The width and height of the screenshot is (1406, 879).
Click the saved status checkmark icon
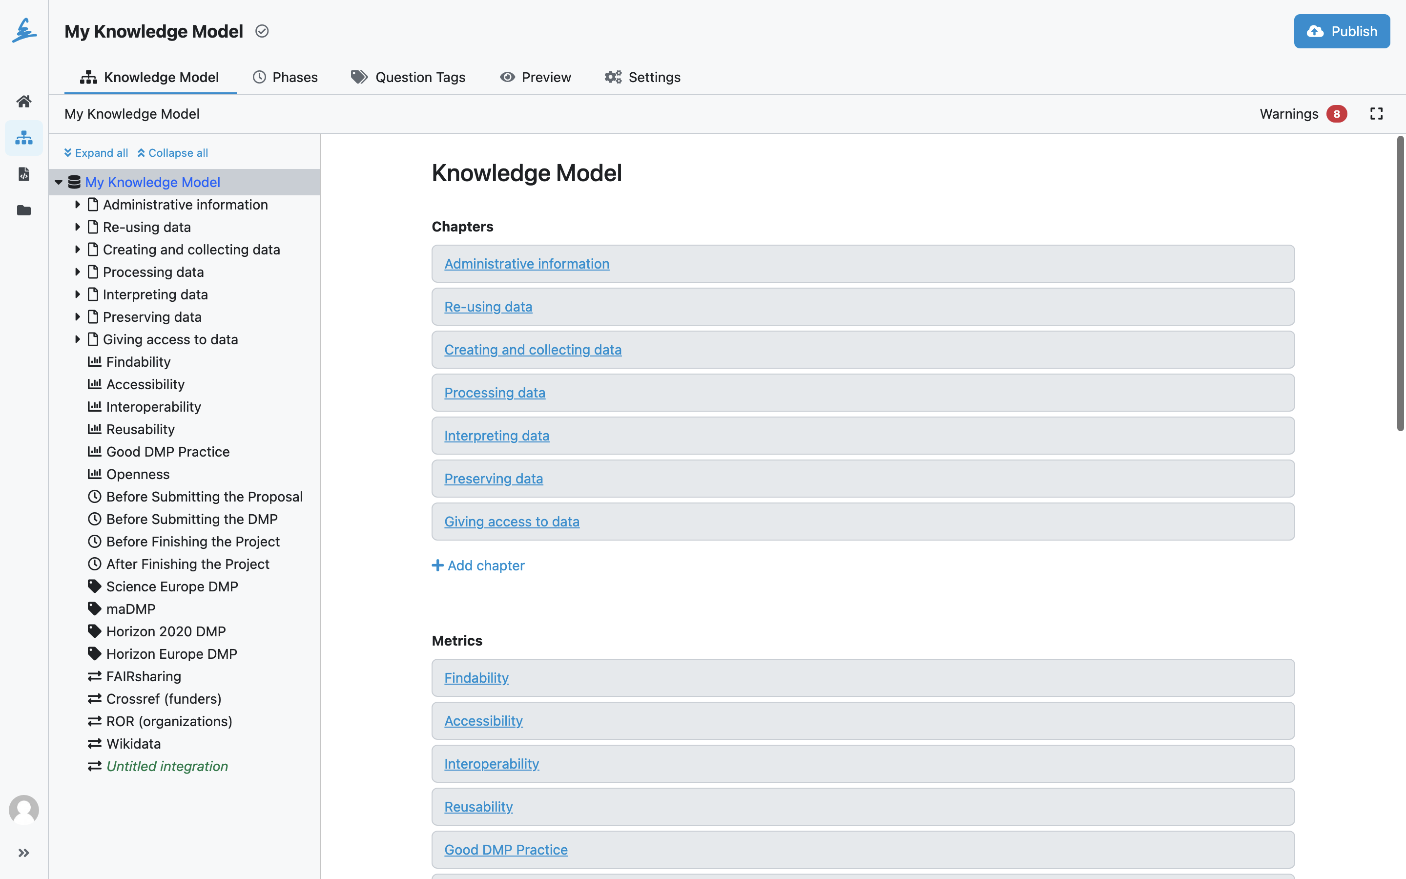click(x=262, y=31)
